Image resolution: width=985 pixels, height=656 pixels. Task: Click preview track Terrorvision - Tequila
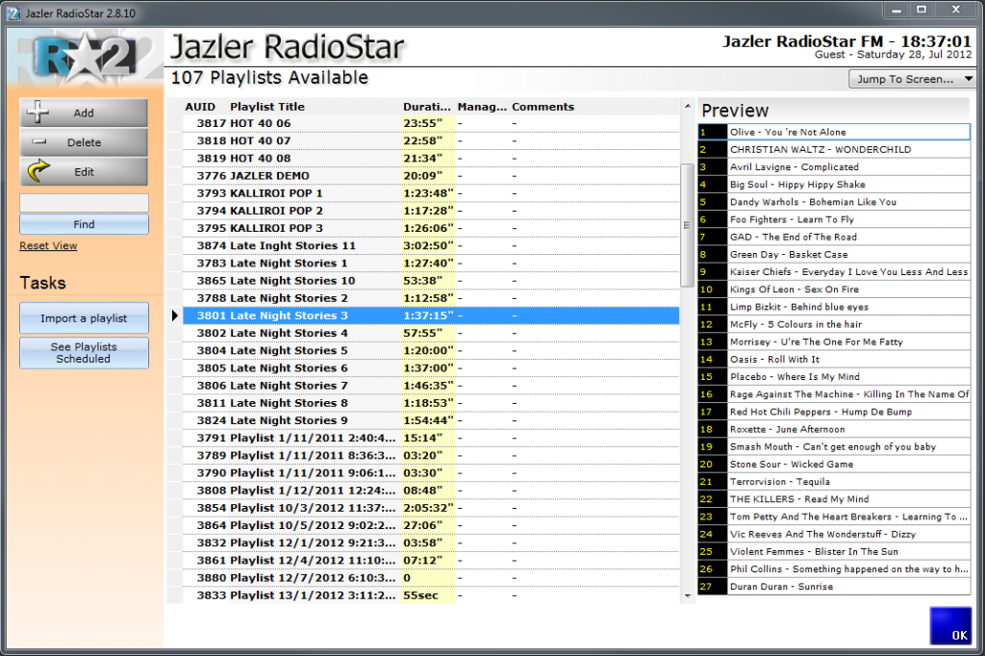[834, 482]
